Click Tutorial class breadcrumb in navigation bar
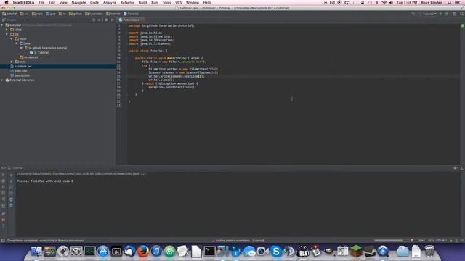Viewport: 465px width, 261px height. click(131, 14)
